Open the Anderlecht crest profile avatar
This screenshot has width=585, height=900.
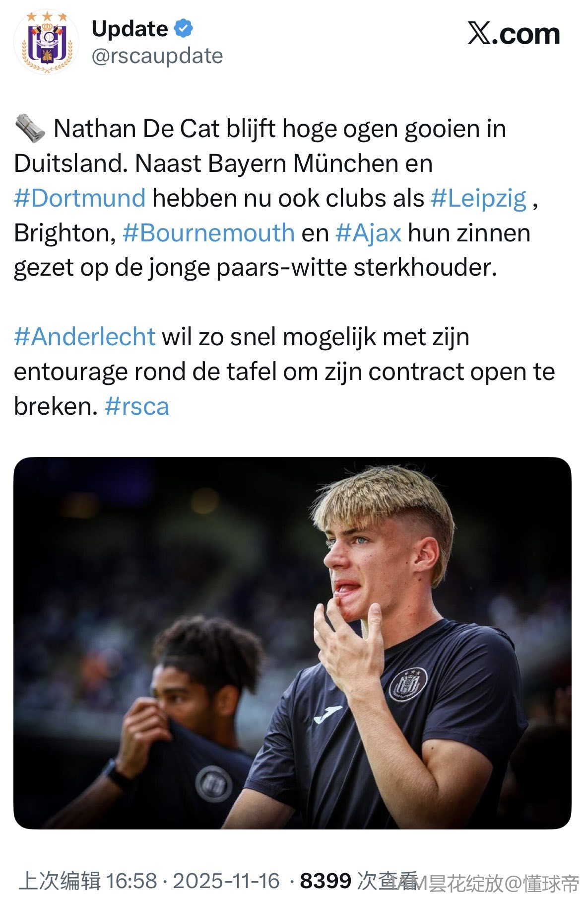[46, 42]
